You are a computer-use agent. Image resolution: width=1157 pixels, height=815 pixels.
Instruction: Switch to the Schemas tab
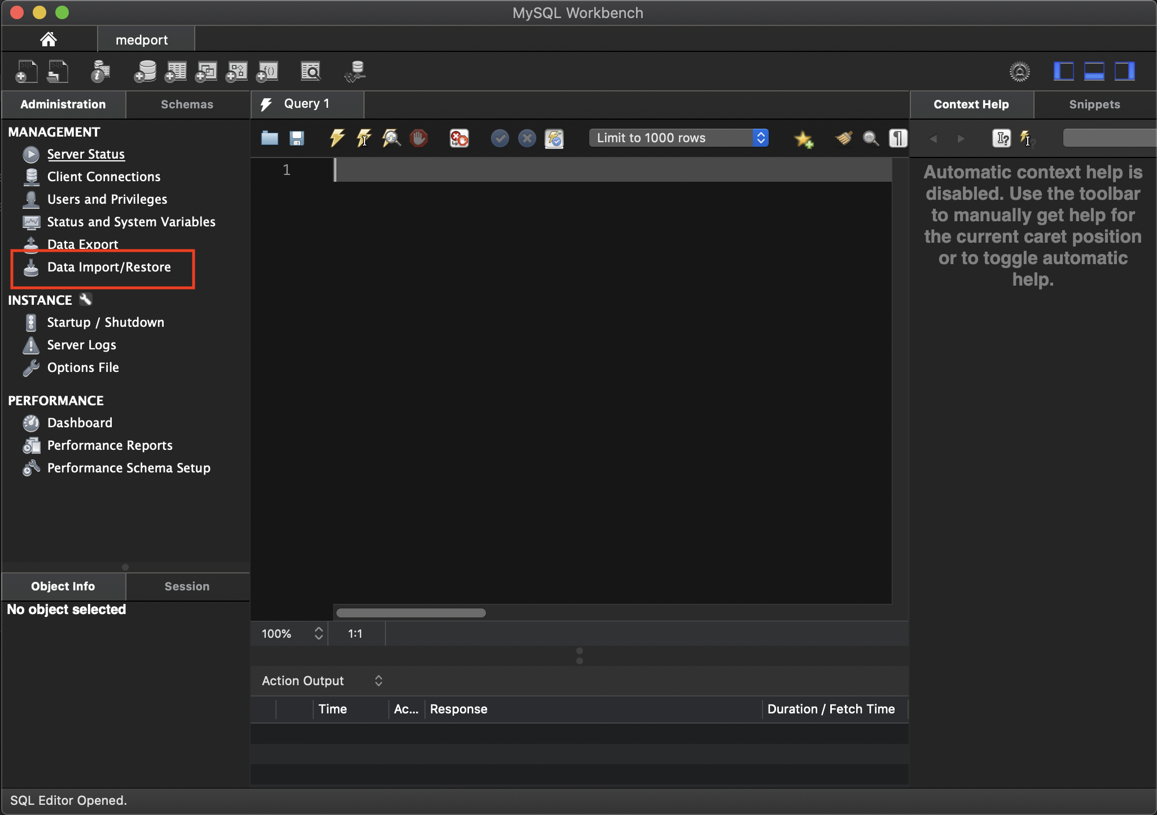[x=187, y=104]
